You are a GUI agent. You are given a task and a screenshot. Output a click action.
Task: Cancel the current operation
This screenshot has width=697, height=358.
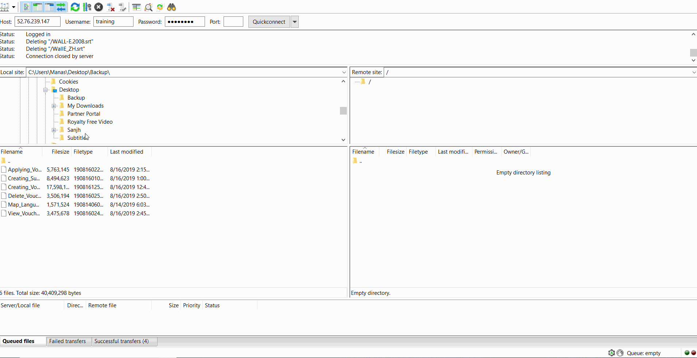(x=98, y=7)
